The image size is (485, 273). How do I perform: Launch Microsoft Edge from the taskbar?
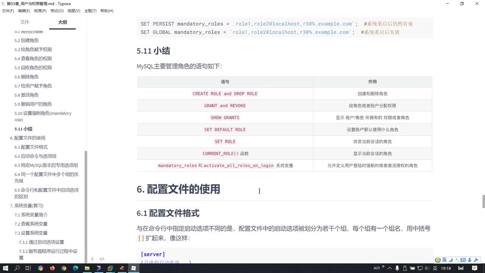(75, 268)
